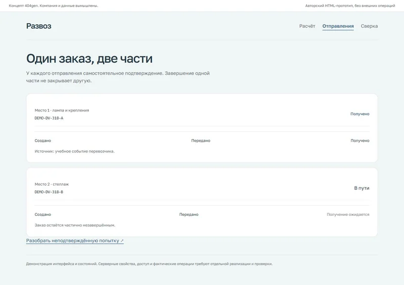Click the Создано step of the DEMO-DV-318-B card
The height and width of the screenshot is (285, 404).
43,214
